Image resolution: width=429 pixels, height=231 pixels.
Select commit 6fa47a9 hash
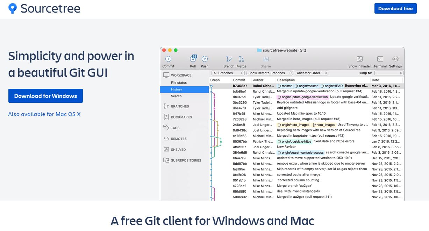coord(240,158)
